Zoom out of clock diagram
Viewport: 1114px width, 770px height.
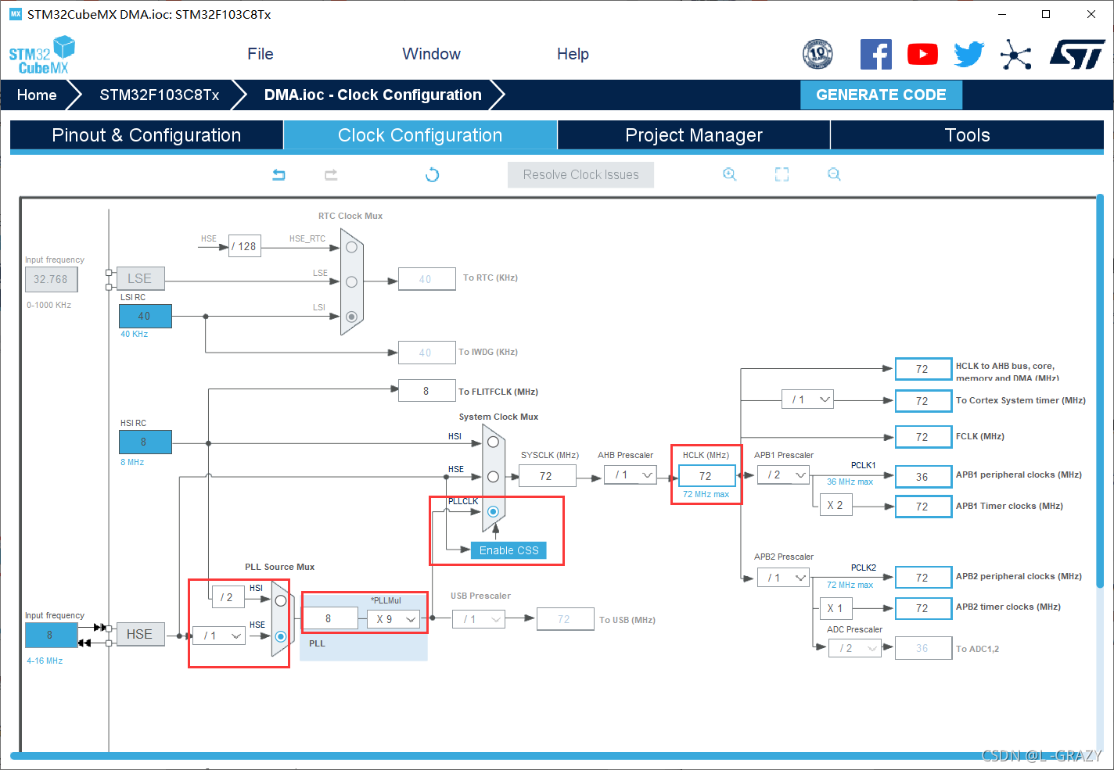click(834, 174)
